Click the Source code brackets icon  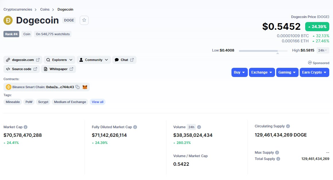(8, 69)
